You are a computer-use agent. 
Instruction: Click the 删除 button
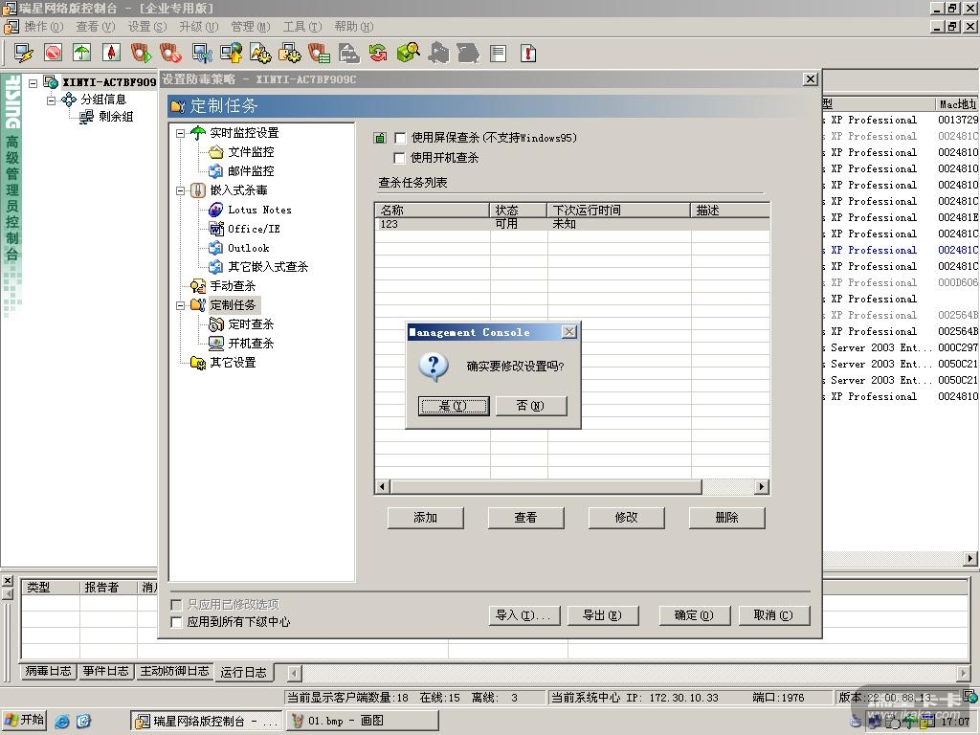click(727, 518)
